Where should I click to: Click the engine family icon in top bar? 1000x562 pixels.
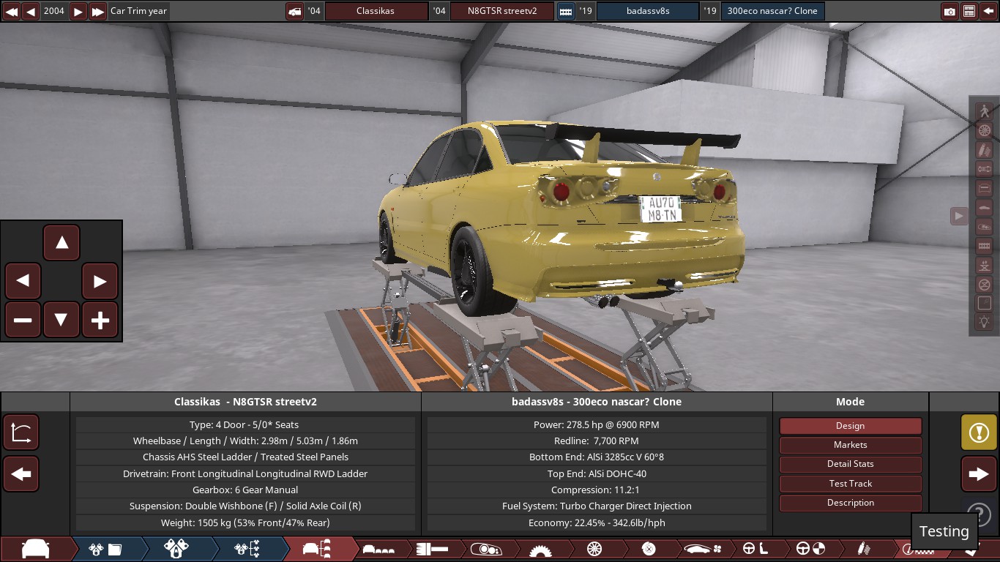pos(566,11)
